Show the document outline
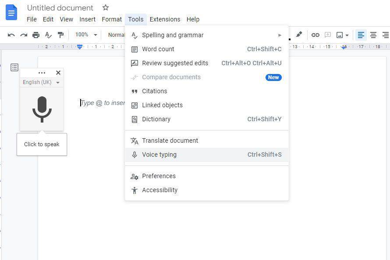Image resolution: width=390 pixels, height=260 pixels. 14,67
